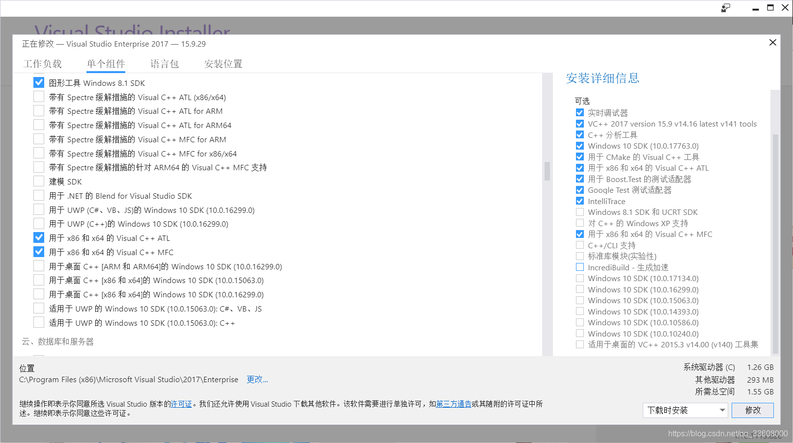Close the modify dialog with the X
Screen dimensions: 793x443
tap(772, 43)
